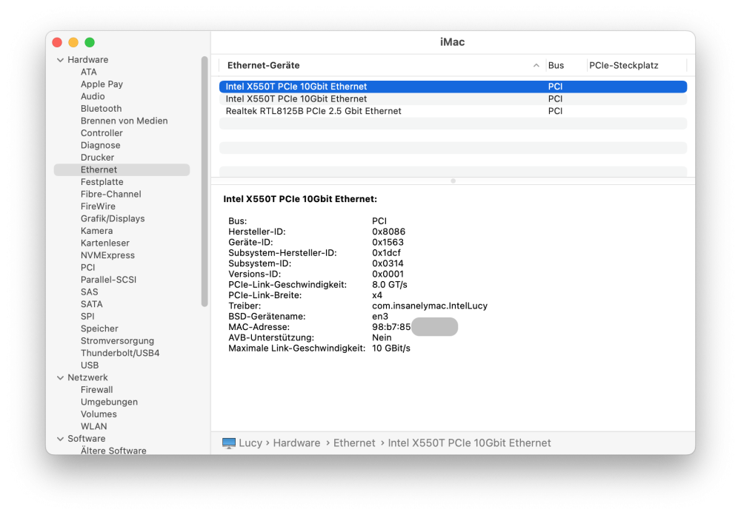Open Apple Pay in the sidebar
This screenshot has width=741, height=515.
[102, 84]
